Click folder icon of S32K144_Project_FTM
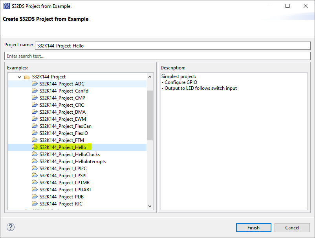This screenshot has height=238, width=315. point(35,140)
